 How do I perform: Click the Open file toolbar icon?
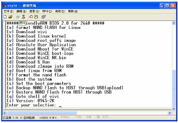click(x=10, y=17)
